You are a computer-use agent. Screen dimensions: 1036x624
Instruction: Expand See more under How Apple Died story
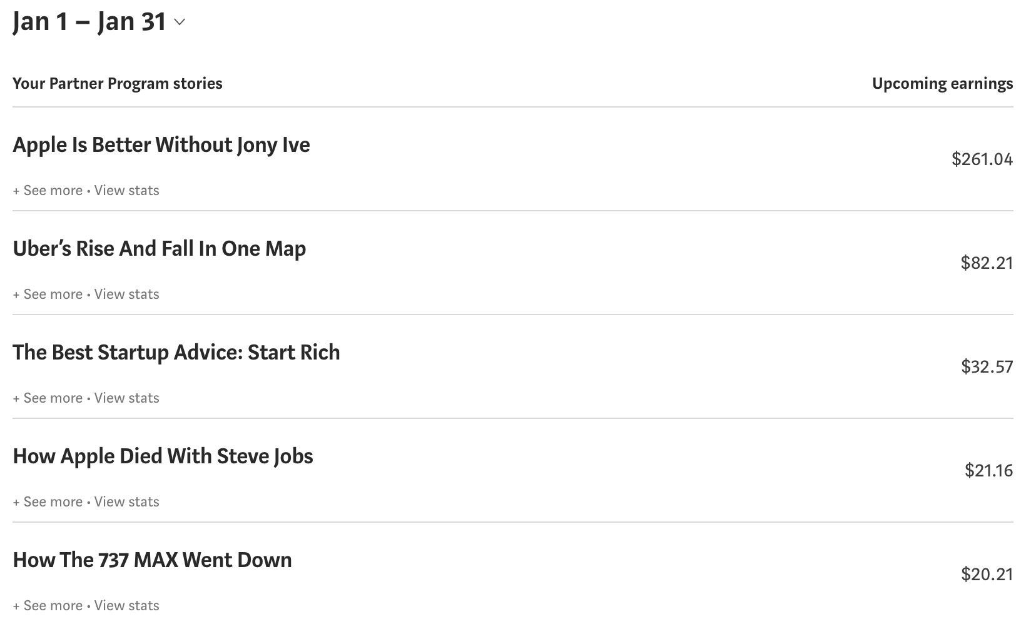48,502
